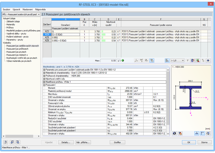The height and width of the screenshot is (153, 215).
Task: Click the result diagrams view icon
Action: pos(193,60)
